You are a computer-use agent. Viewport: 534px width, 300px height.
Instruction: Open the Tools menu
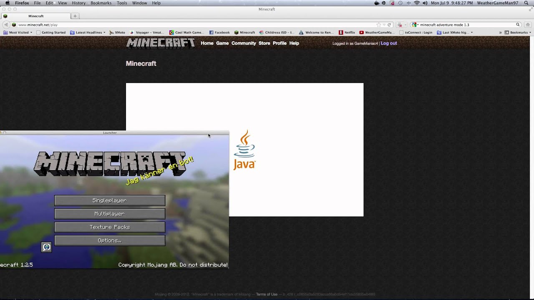[x=122, y=3]
